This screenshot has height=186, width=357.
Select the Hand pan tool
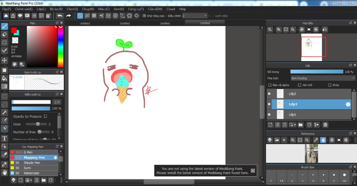coord(4,172)
